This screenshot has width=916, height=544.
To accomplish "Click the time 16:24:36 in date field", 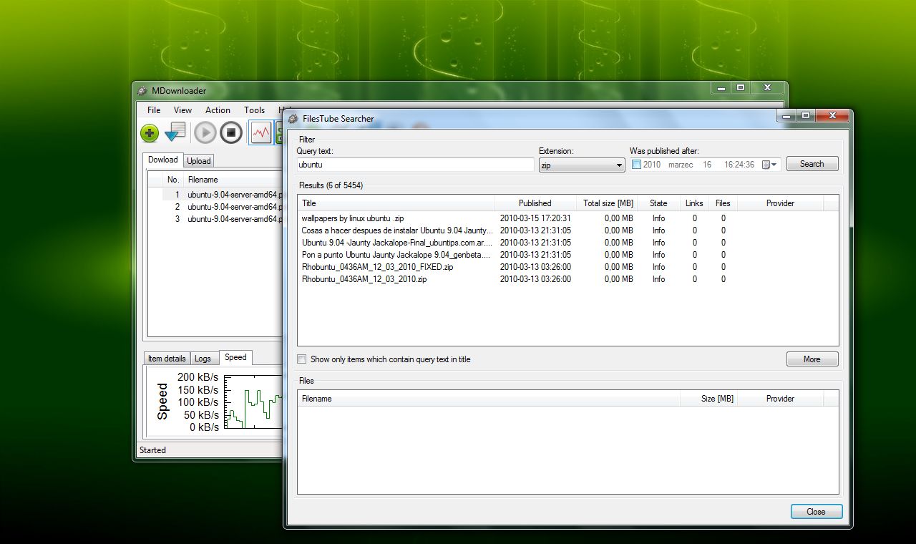I will [x=739, y=165].
